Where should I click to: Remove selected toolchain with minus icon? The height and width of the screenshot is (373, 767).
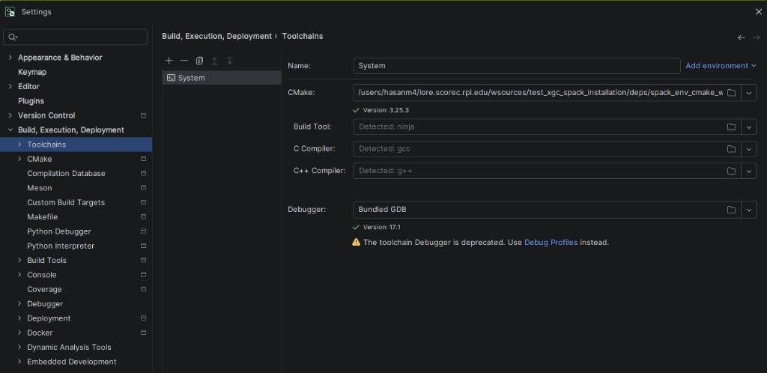[x=184, y=61]
